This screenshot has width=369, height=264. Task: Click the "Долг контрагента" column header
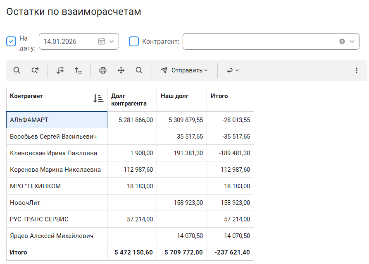(129, 100)
